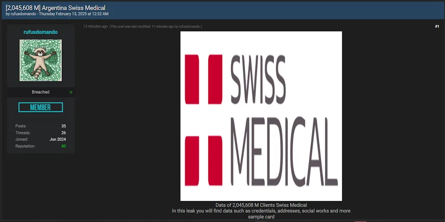Viewport: 445px width, 222px height.
Task: Click the '13 minutes ago' timestamp
Action: coord(95,26)
